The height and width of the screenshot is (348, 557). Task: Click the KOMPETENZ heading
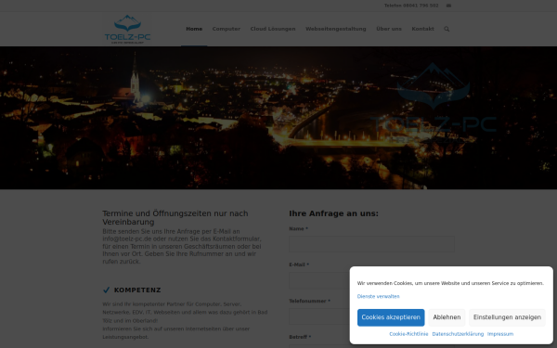coord(137,290)
